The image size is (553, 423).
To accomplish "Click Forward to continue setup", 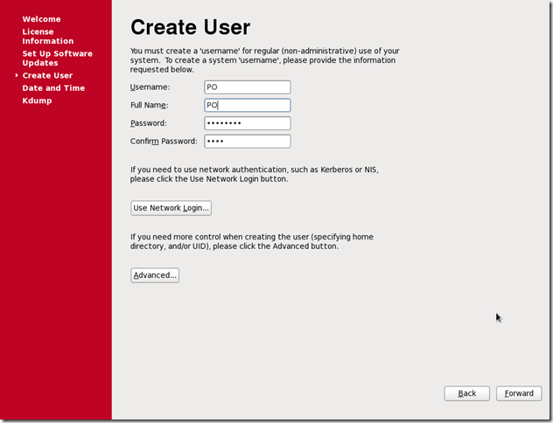I will point(519,393).
